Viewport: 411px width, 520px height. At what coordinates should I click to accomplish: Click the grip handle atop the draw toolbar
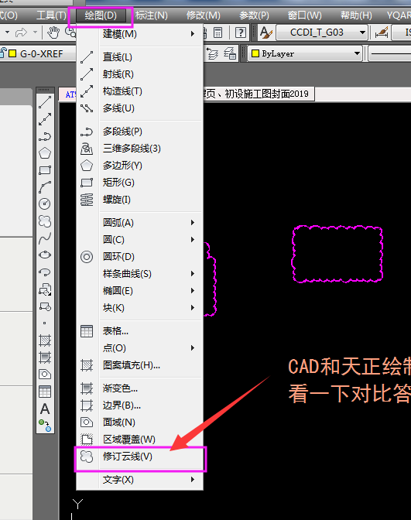click(44, 91)
